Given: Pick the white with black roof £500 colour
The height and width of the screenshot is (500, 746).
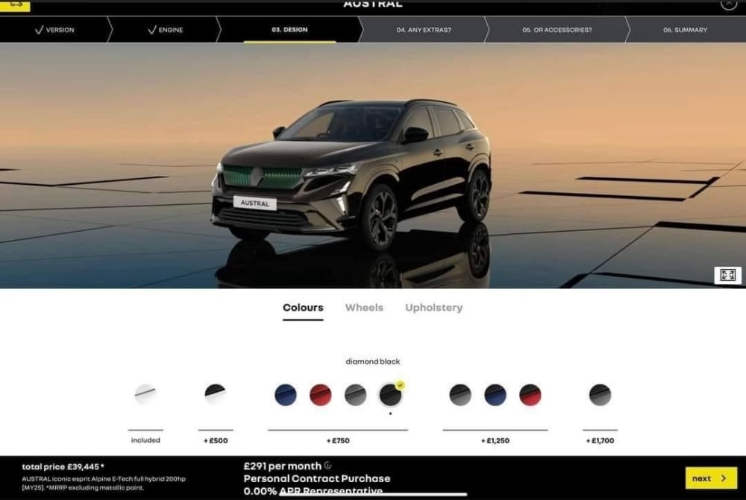Looking at the screenshot, I should [216, 394].
